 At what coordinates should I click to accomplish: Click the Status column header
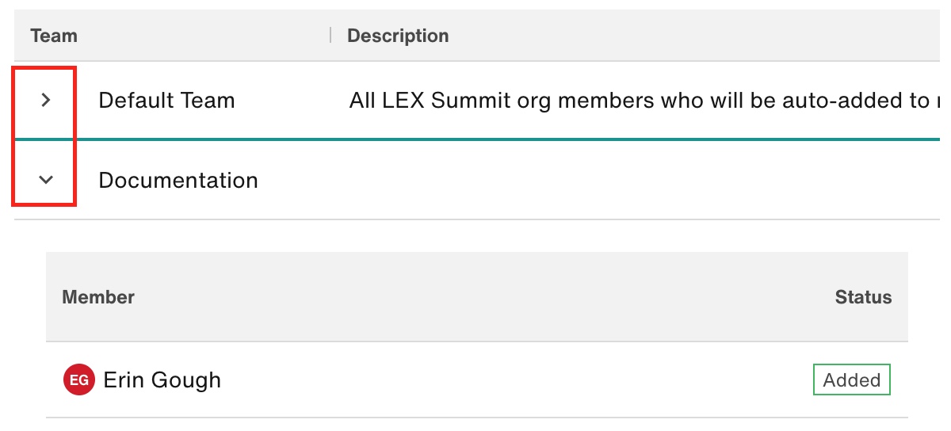coord(863,297)
